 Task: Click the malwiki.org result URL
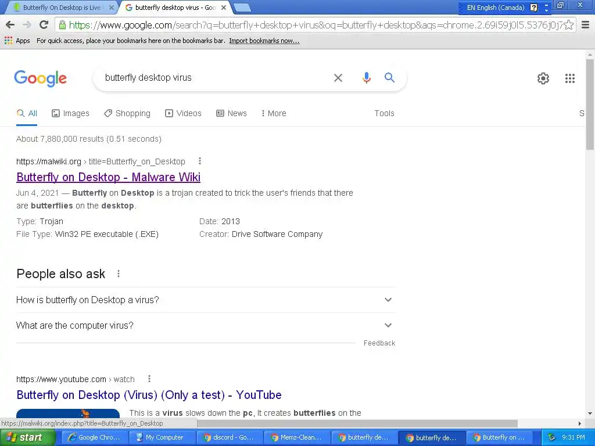point(101,161)
